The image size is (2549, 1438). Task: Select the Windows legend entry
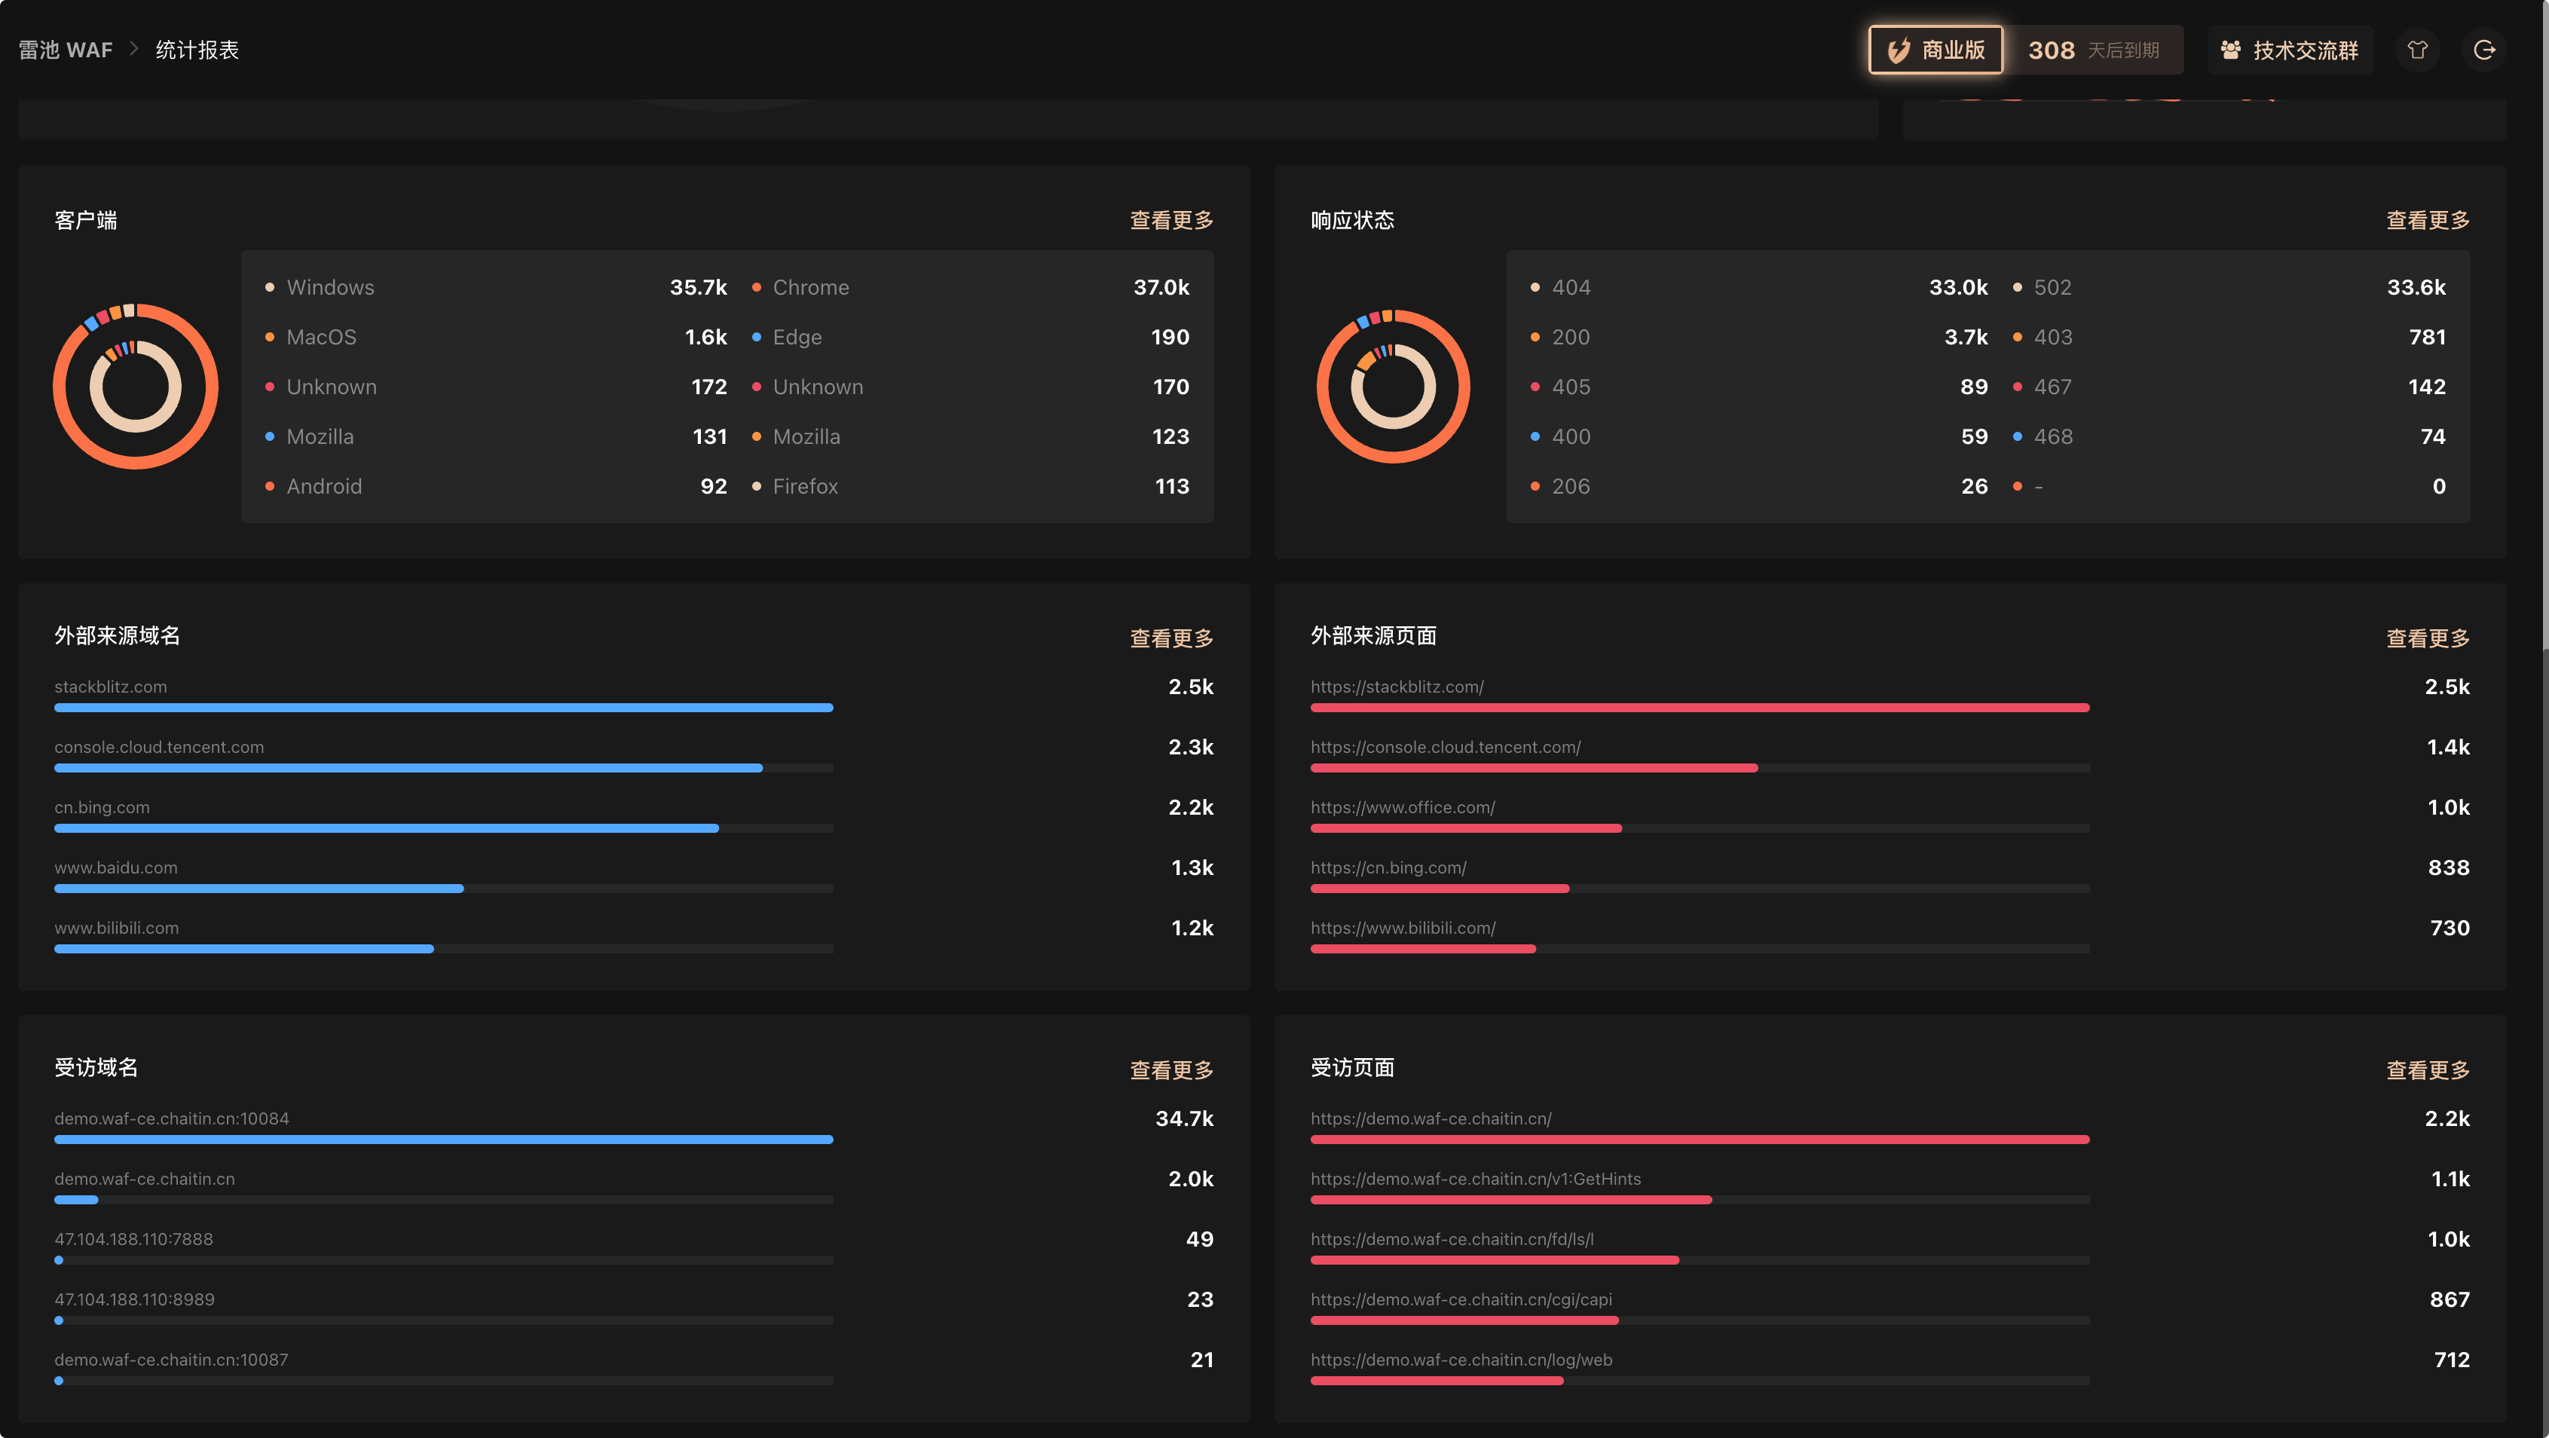(x=331, y=287)
